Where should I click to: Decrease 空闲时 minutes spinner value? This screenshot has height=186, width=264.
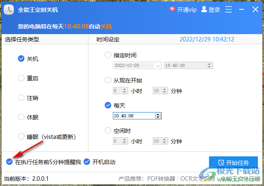164,143
